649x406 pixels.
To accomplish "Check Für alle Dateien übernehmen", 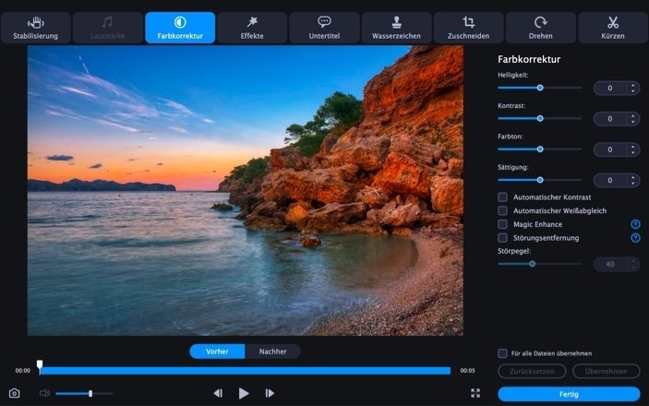I will [x=503, y=353].
